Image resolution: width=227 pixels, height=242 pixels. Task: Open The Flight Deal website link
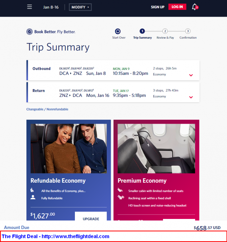tap(56, 237)
